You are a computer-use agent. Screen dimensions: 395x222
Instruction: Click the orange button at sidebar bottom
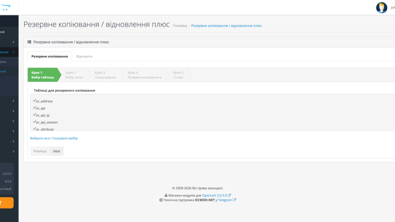[x=6, y=203]
